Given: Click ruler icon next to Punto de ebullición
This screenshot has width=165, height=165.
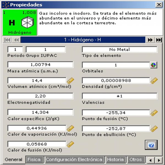Looking at the screenshot, I should click(154, 128).
